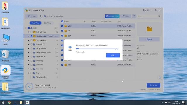Viewport: 187px width, 105px height.
Task: Go to the Home screen
Action: point(32,16)
